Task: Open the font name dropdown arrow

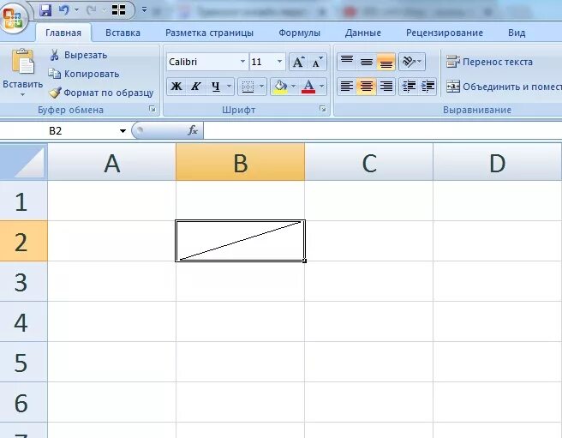Action: coord(242,62)
